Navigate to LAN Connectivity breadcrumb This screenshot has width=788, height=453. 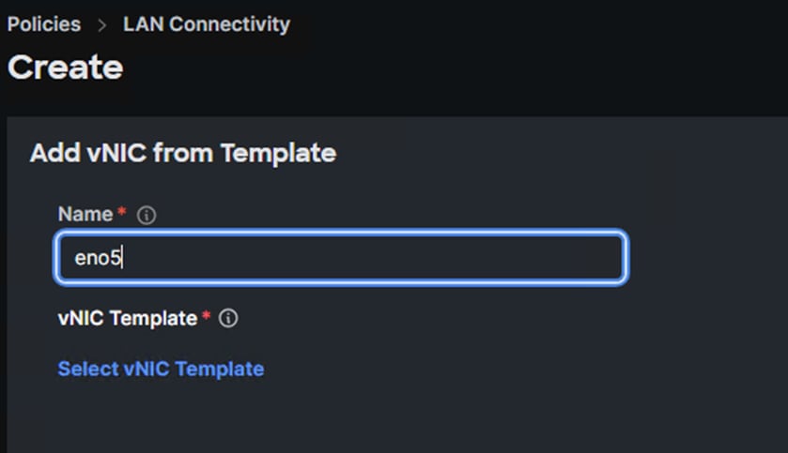tap(207, 24)
